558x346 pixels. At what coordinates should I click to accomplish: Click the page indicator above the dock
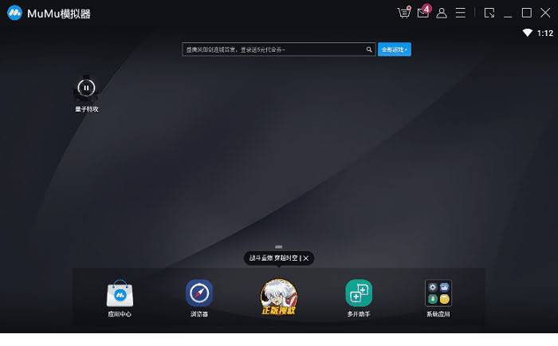279,246
